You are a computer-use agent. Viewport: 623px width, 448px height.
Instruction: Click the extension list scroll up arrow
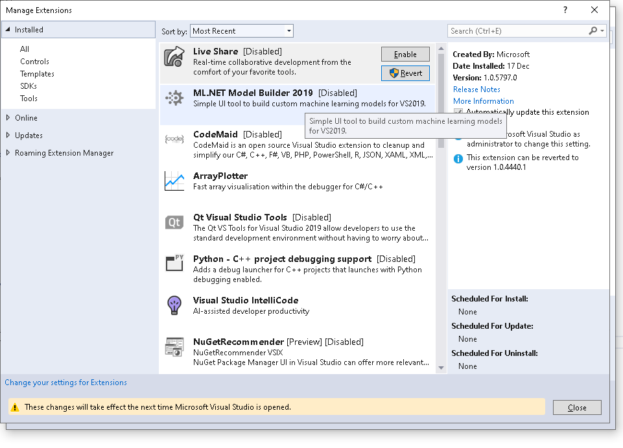point(441,49)
